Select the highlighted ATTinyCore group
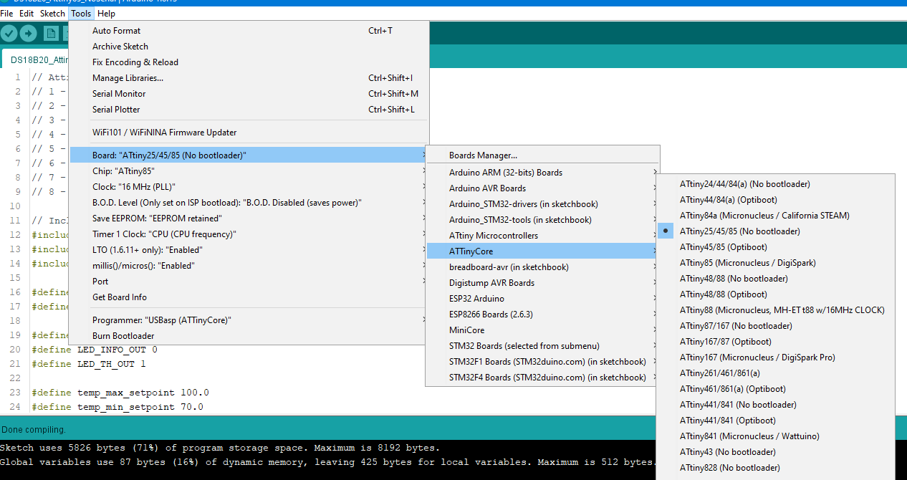Screen dimensions: 907x480 542,251
